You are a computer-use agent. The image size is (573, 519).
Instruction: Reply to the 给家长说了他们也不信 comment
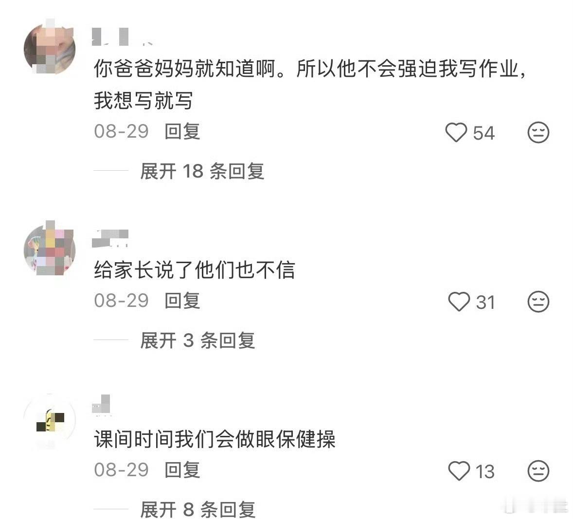pyautogui.click(x=182, y=301)
